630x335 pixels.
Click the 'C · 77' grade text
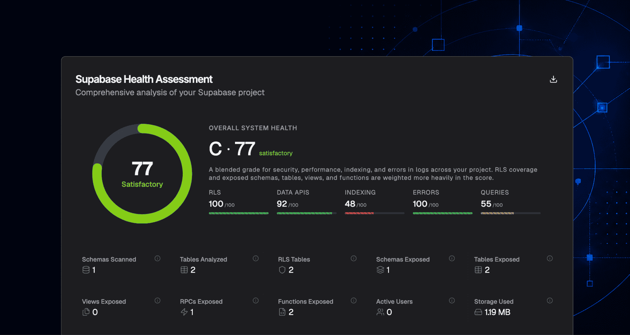click(x=232, y=149)
